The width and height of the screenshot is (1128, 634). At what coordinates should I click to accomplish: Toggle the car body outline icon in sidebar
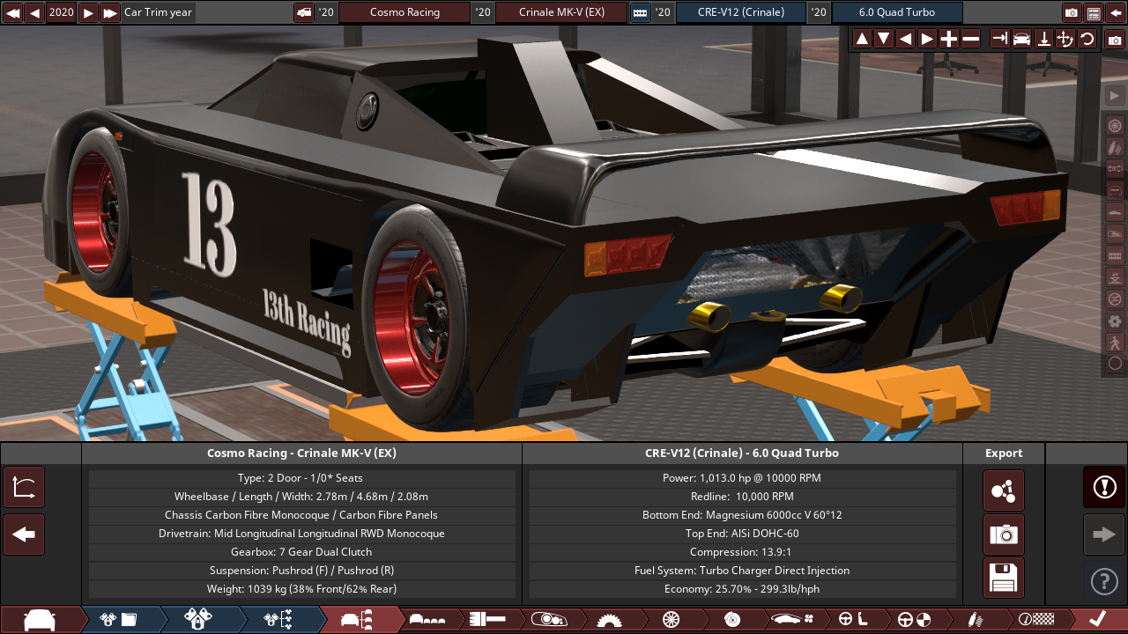pyautogui.click(x=1115, y=190)
